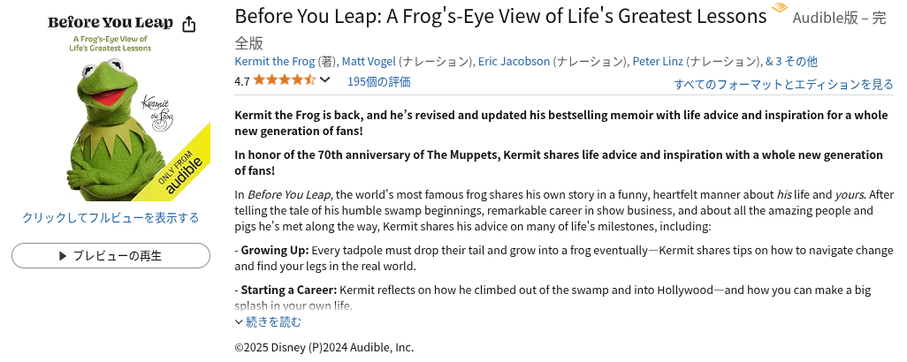This screenshot has height=362, width=907.
Task: Open narrator Matt Vogel's page
Action: point(369,61)
